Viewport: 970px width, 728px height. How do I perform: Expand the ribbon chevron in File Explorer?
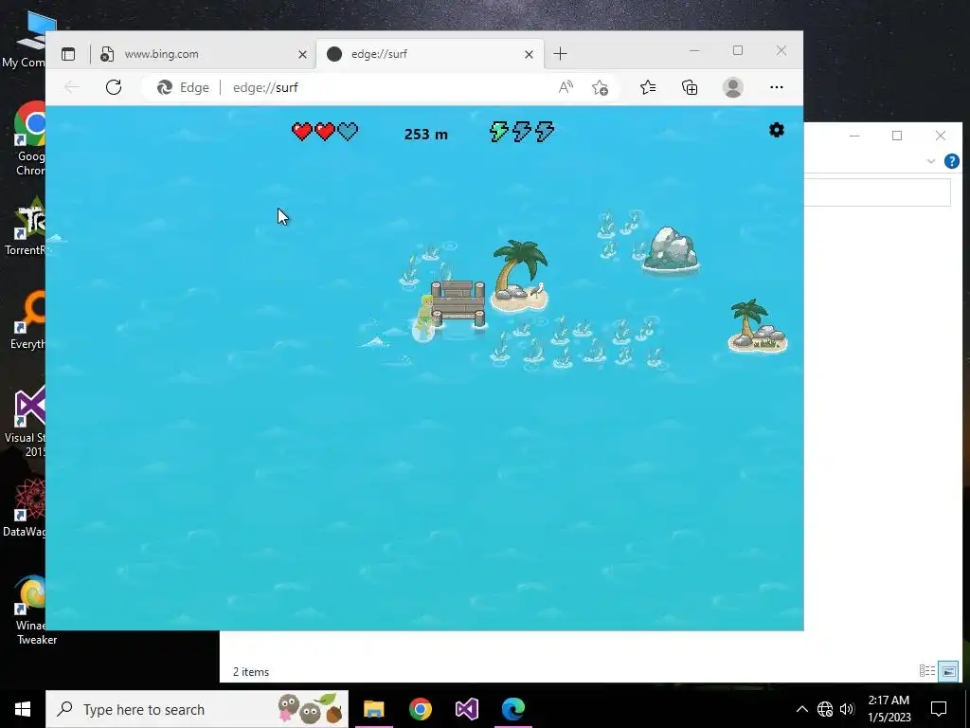931,161
